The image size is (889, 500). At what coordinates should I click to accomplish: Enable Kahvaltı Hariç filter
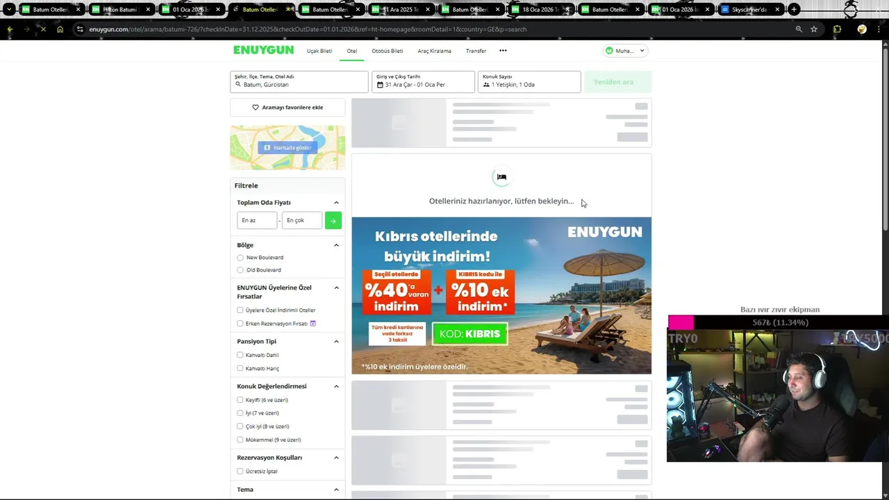point(240,368)
